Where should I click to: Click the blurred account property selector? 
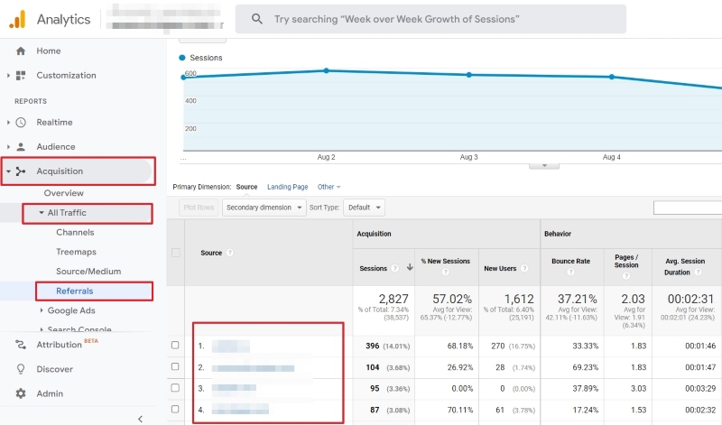tap(165, 17)
